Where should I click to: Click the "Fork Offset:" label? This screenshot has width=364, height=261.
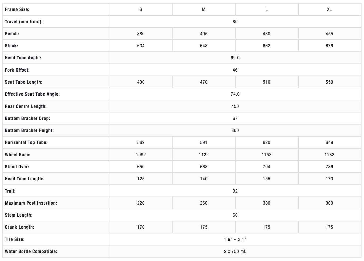click(x=17, y=70)
